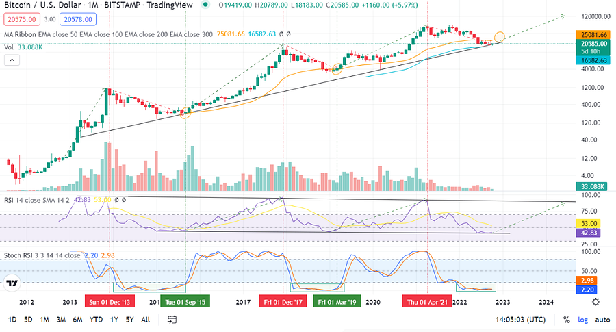
Task: Toggle auto scale mode
Action: [x=602, y=320]
